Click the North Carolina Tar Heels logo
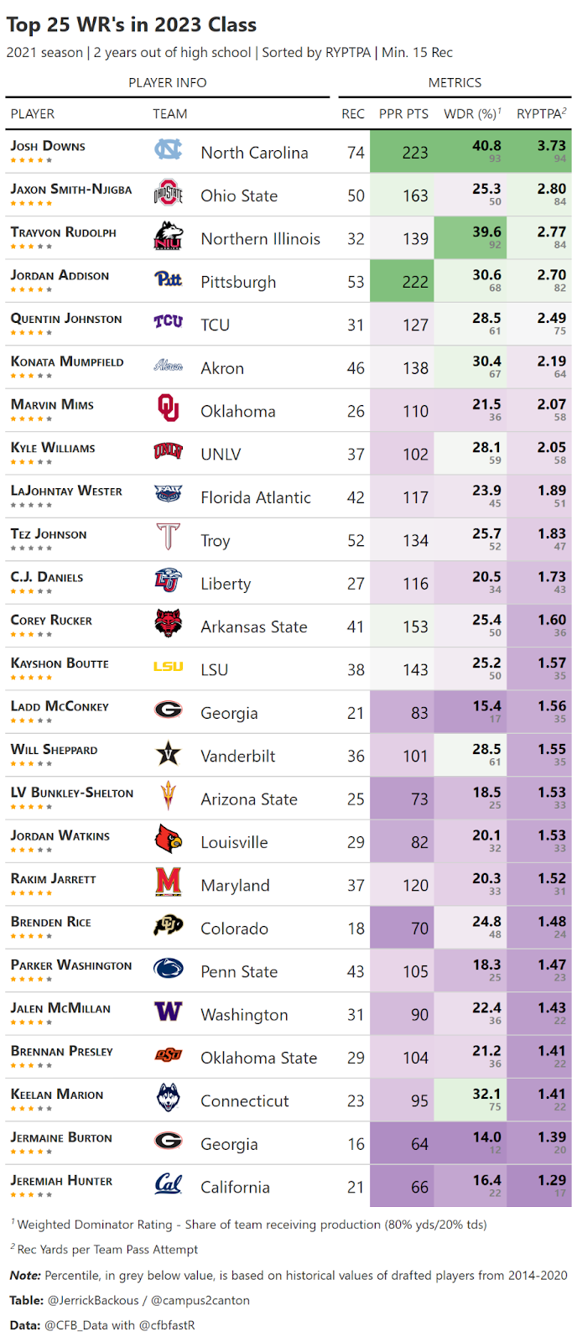Viewport: 577px width, 1342px height. pyautogui.click(x=168, y=150)
